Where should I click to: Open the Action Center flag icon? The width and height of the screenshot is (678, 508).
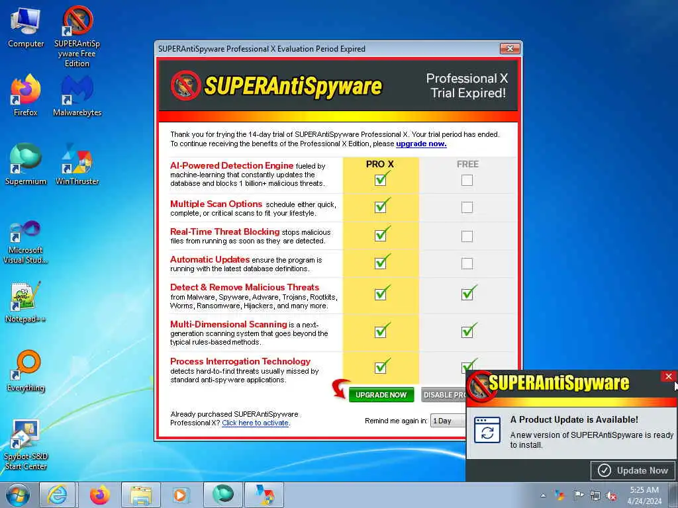click(x=578, y=495)
